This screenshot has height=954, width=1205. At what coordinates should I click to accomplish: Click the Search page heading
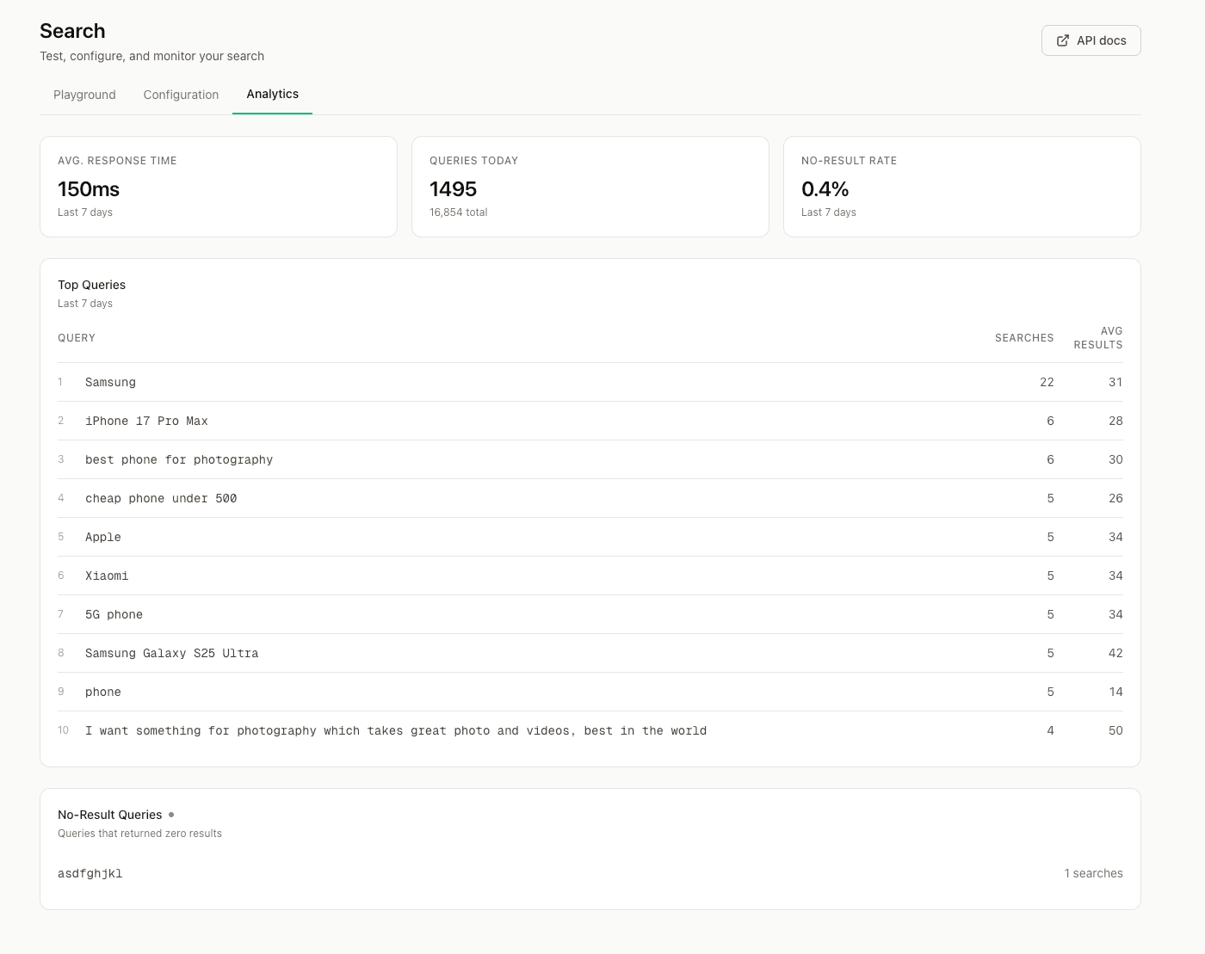[72, 31]
